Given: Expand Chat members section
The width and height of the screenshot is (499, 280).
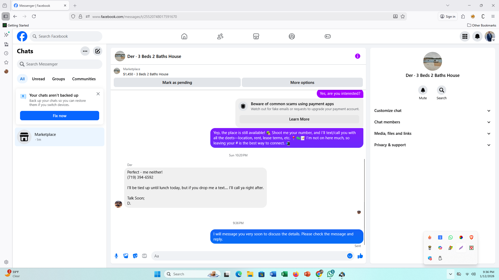Looking at the screenshot, I should point(432,122).
